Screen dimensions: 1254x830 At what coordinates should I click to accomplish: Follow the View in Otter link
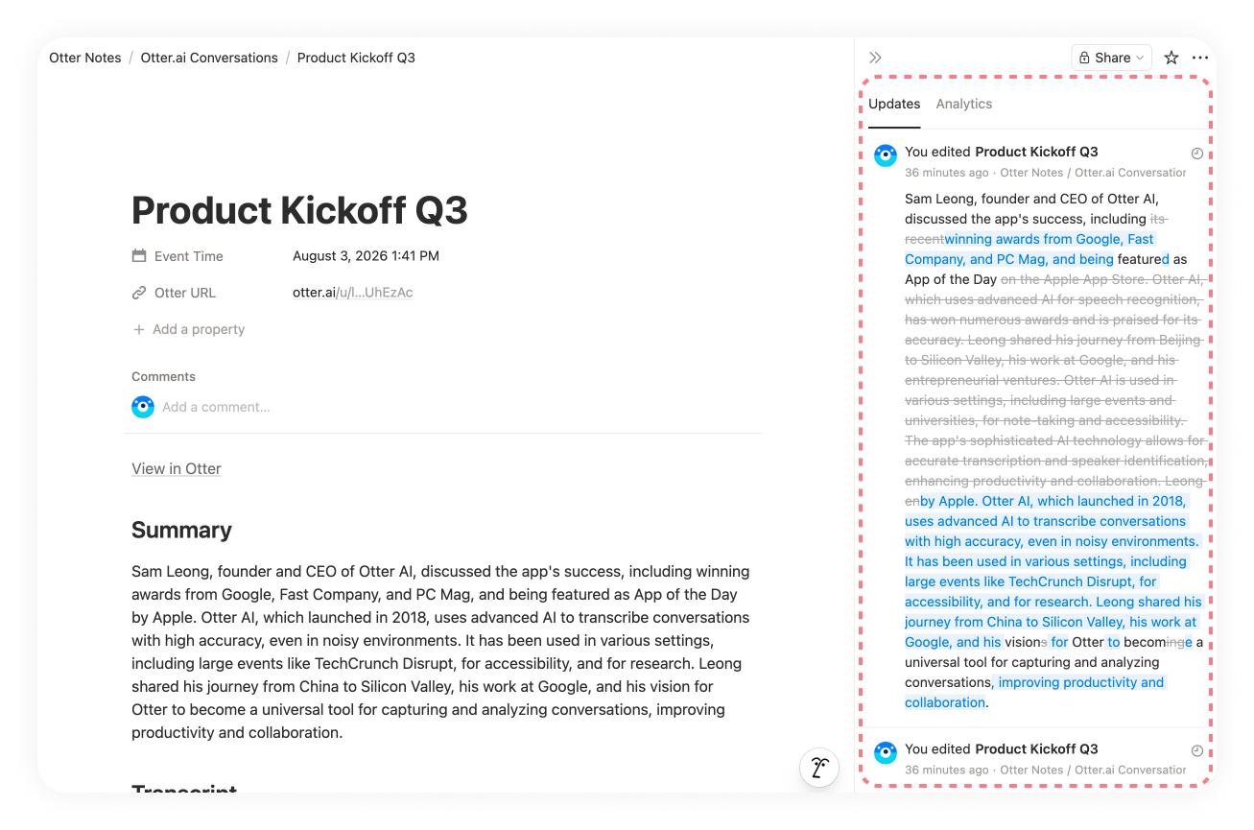point(177,468)
